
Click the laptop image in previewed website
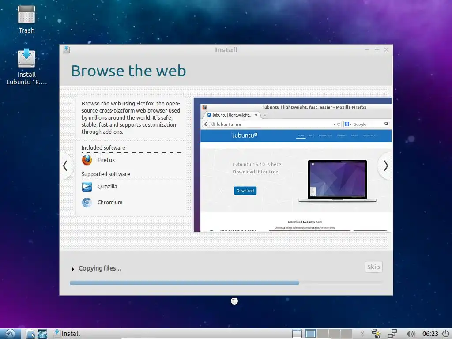337,181
